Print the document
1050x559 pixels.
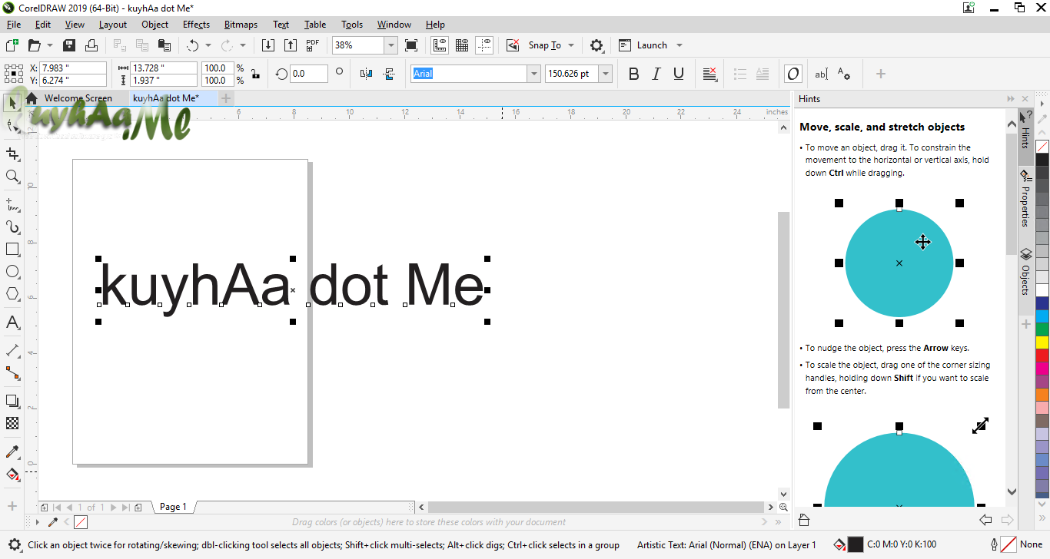click(x=91, y=45)
